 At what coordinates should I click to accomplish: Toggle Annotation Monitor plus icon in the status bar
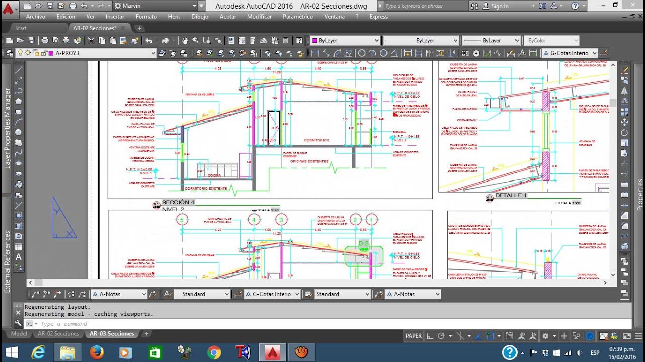point(564,336)
